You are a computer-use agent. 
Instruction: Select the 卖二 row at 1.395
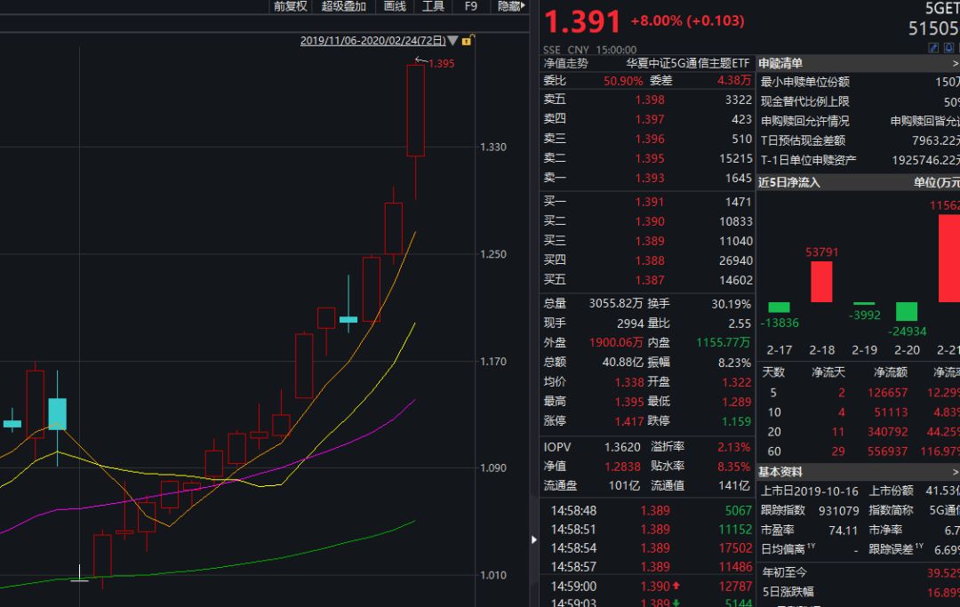[x=648, y=158]
